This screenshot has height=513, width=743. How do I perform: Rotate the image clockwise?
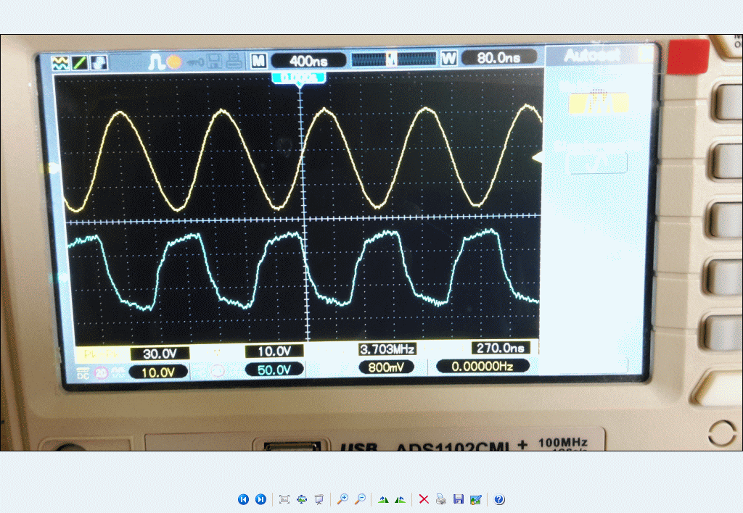[x=383, y=499]
